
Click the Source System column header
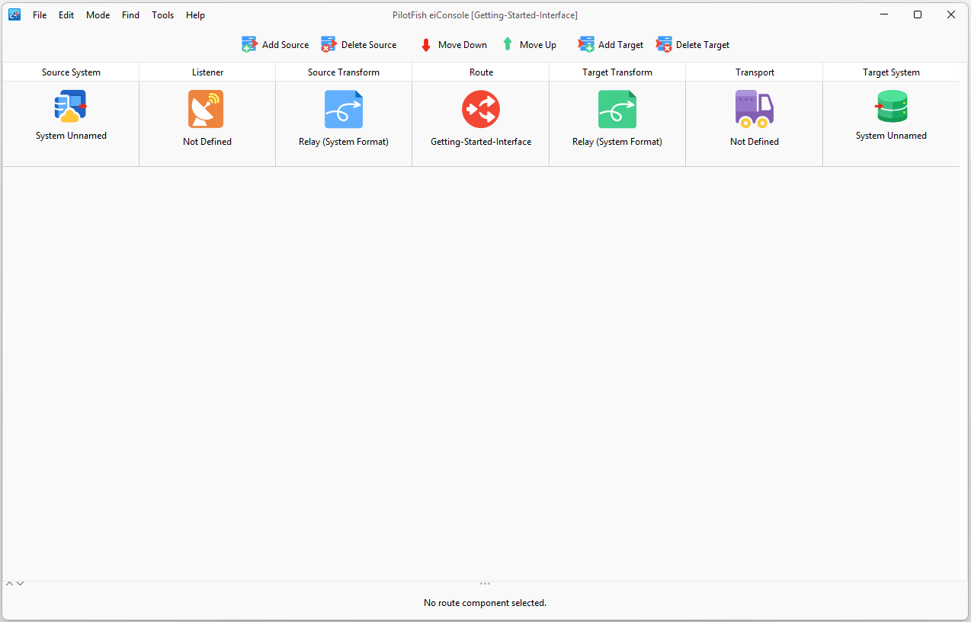click(71, 72)
